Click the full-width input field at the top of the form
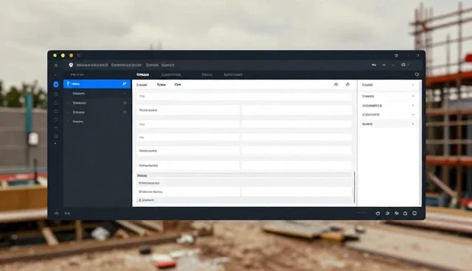Screen dimensions: 472x271 pos(244,96)
